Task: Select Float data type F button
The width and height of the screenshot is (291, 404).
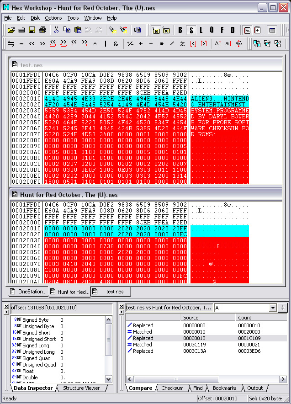Action: coord(222,31)
